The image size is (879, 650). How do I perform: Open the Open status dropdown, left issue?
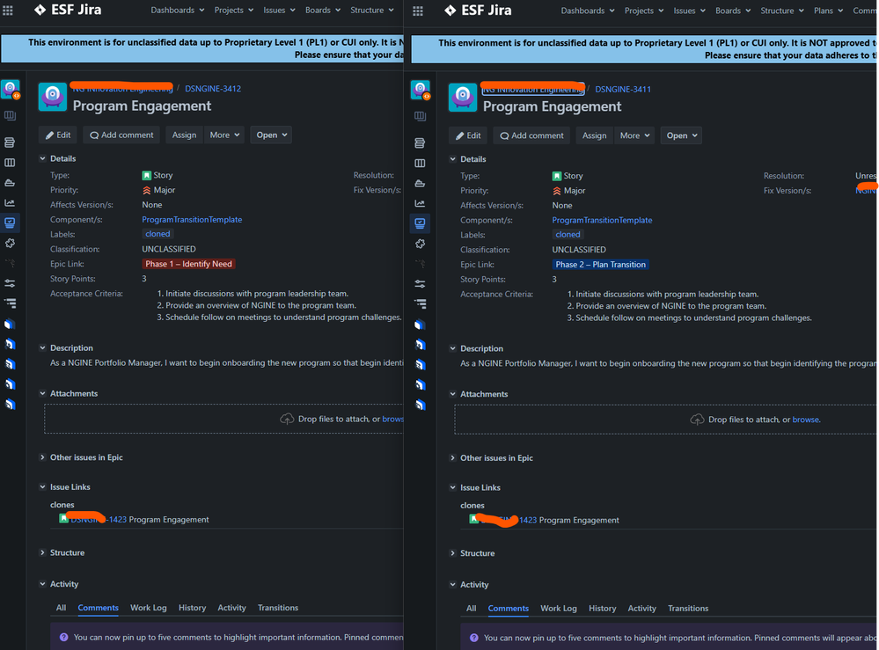pyautogui.click(x=271, y=135)
